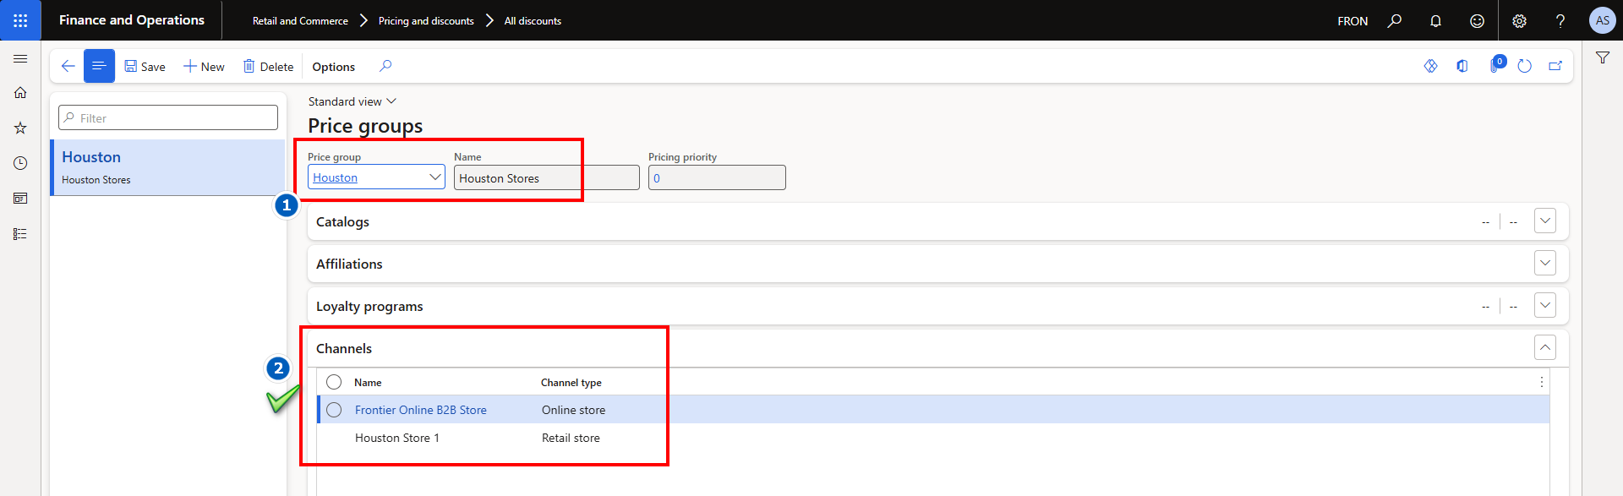1623x496 pixels.
Task: Click the Save button
Action: click(145, 67)
